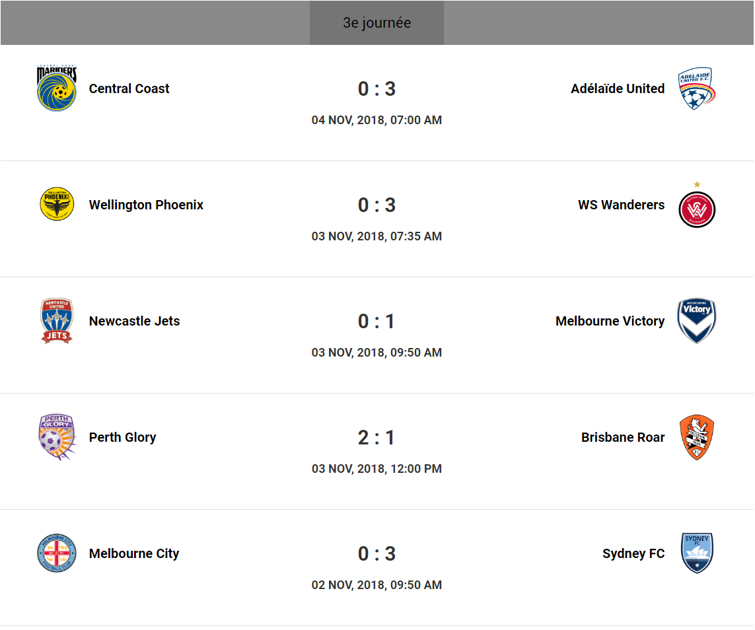Image resolution: width=755 pixels, height=630 pixels.
Task: Click the Adelaide United club crest
Action: 697,88
